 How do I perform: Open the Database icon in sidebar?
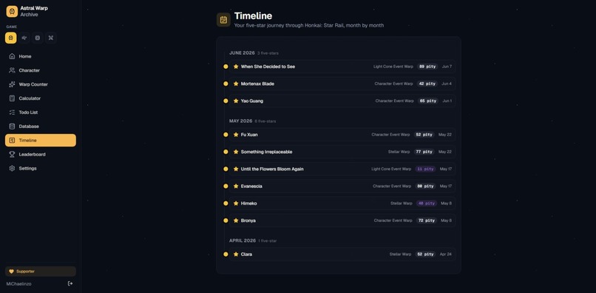12,127
